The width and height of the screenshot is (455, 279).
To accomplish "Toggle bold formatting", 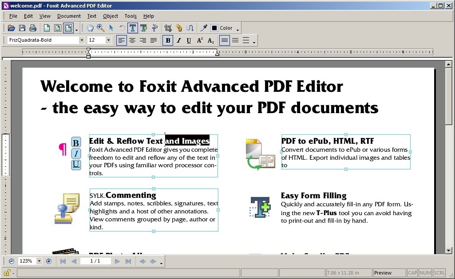I will (168, 40).
